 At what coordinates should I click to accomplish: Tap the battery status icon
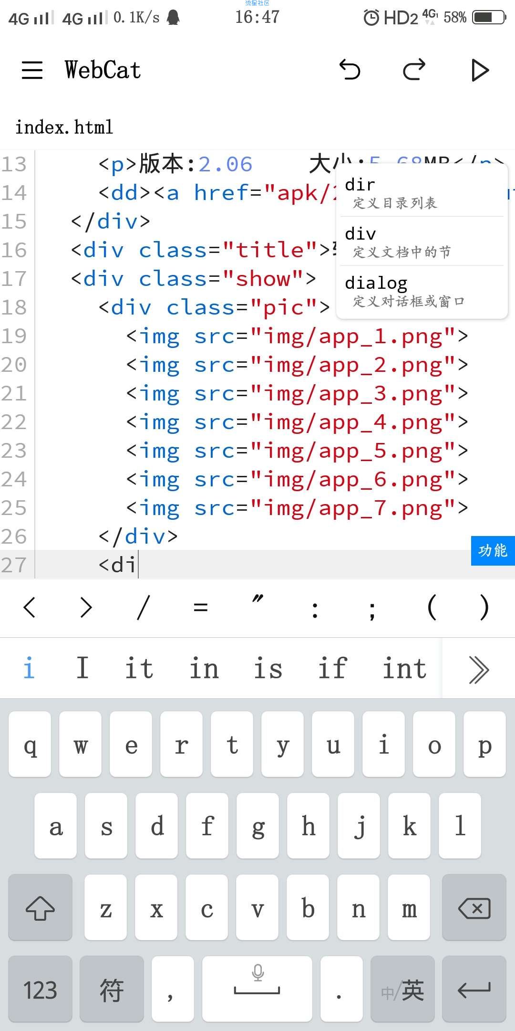489,18
